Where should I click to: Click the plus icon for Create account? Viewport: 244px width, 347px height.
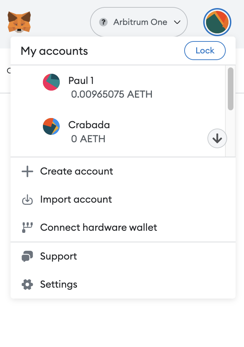tap(27, 171)
